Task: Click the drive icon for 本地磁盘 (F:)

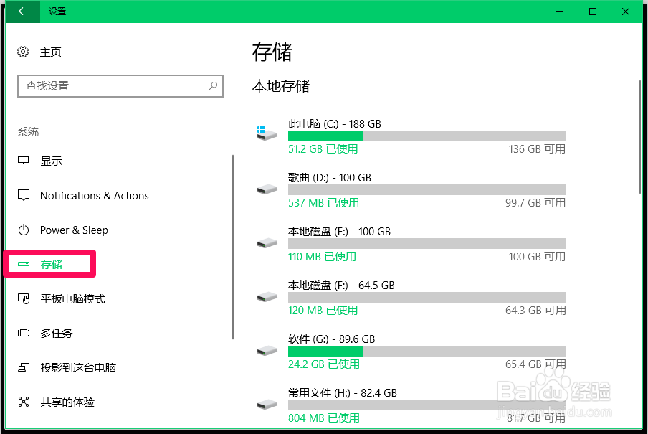Action: (x=266, y=297)
